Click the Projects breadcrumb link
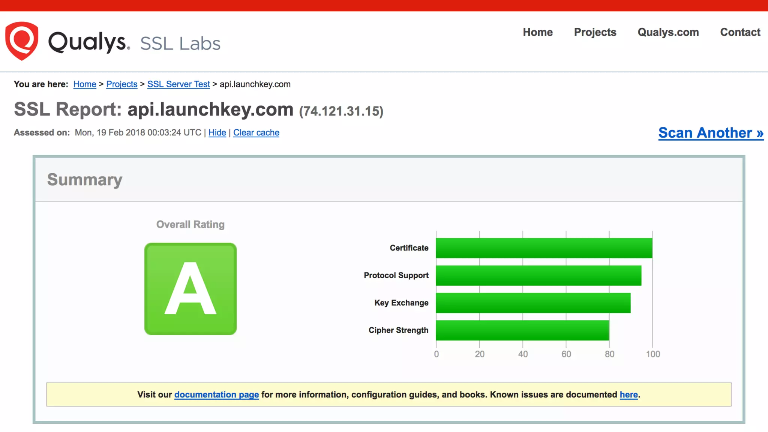This screenshot has width=768, height=432. click(x=122, y=84)
